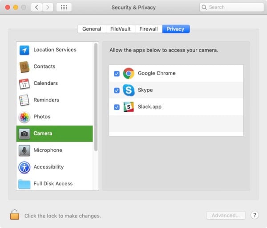Click the Microphone icon
This screenshot has width=267, height=228.
tap(24, 150)
